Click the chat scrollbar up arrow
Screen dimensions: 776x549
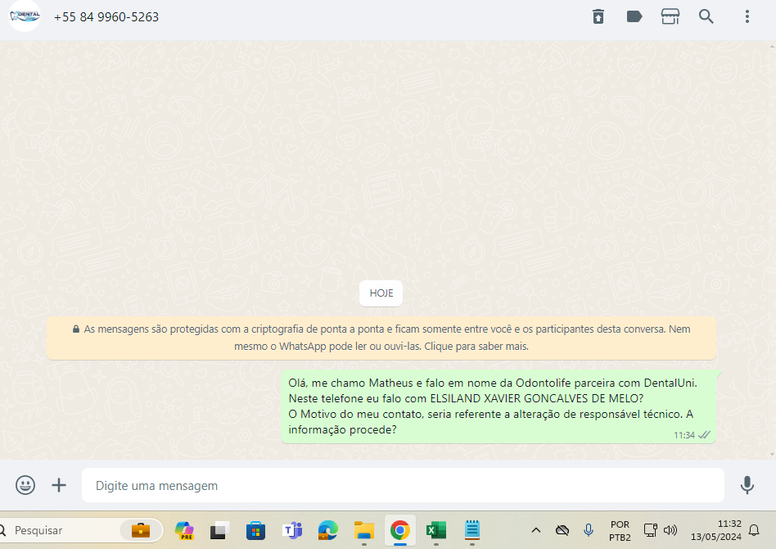click(x=773, y=46)
